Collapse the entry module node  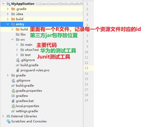8,24
